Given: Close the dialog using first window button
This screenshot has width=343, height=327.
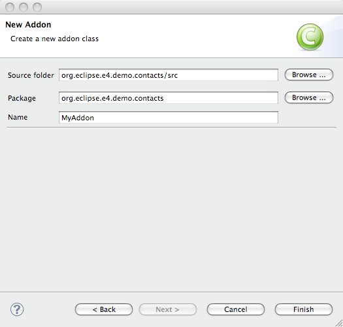Looking at the screenshot, I should pyautogui.click(x=10, y=7).
